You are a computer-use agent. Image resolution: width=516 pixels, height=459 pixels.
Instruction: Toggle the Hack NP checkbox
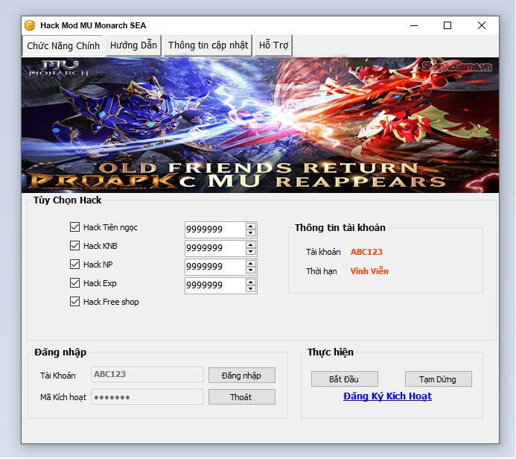click(x=74, y=264)
